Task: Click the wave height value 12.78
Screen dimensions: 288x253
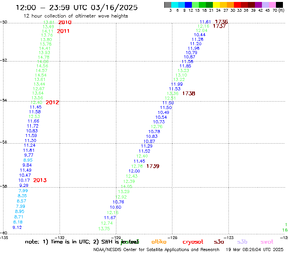Action: (137, 166)
